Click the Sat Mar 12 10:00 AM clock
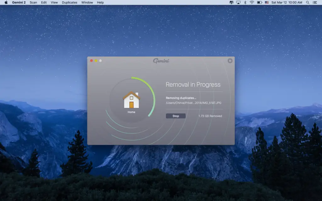Image resolution: width=322 pixels, height=201 pixels. click(287, 3)
